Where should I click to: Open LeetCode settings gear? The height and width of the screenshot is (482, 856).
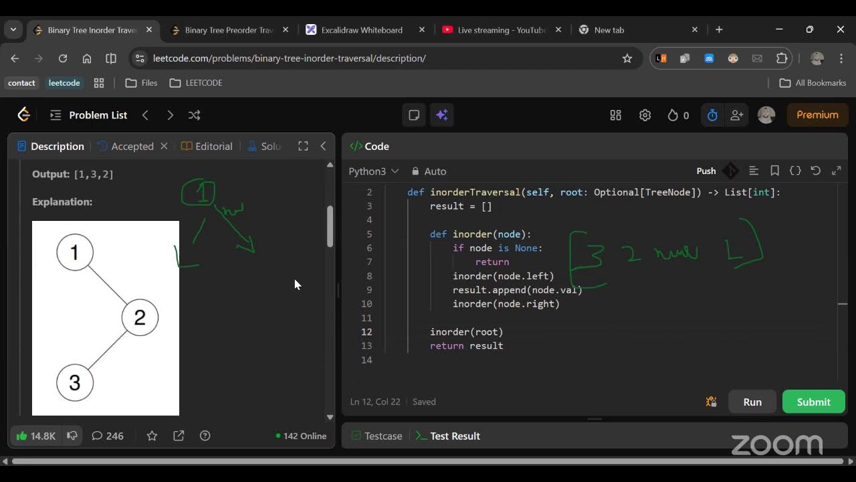(x=645, y=115)
